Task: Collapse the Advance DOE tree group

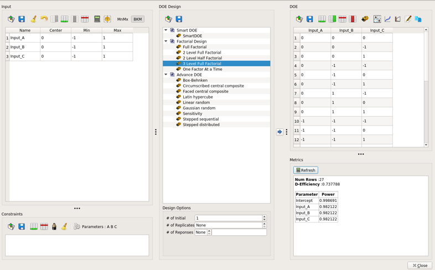Action: pos(166,74)
